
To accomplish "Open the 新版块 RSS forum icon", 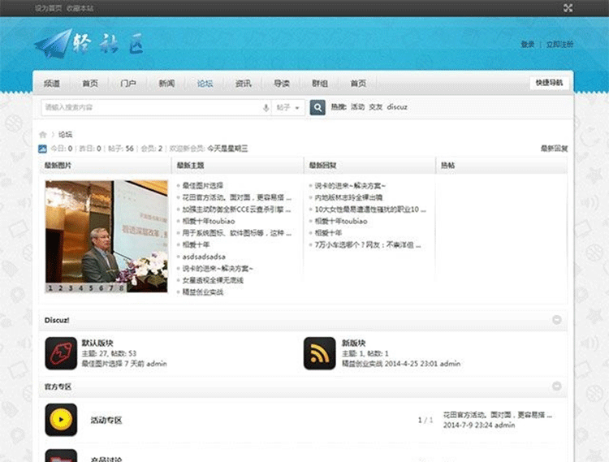I will (319, 353).
